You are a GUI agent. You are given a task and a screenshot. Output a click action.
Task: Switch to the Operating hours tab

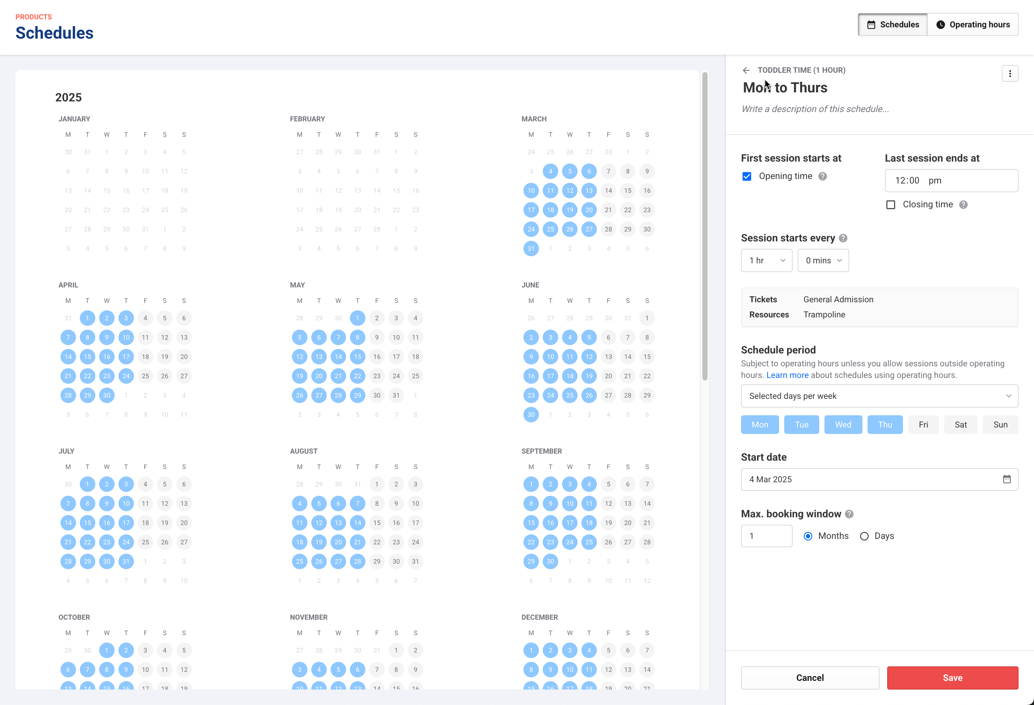pyautogui.click(x=973, y=25)
